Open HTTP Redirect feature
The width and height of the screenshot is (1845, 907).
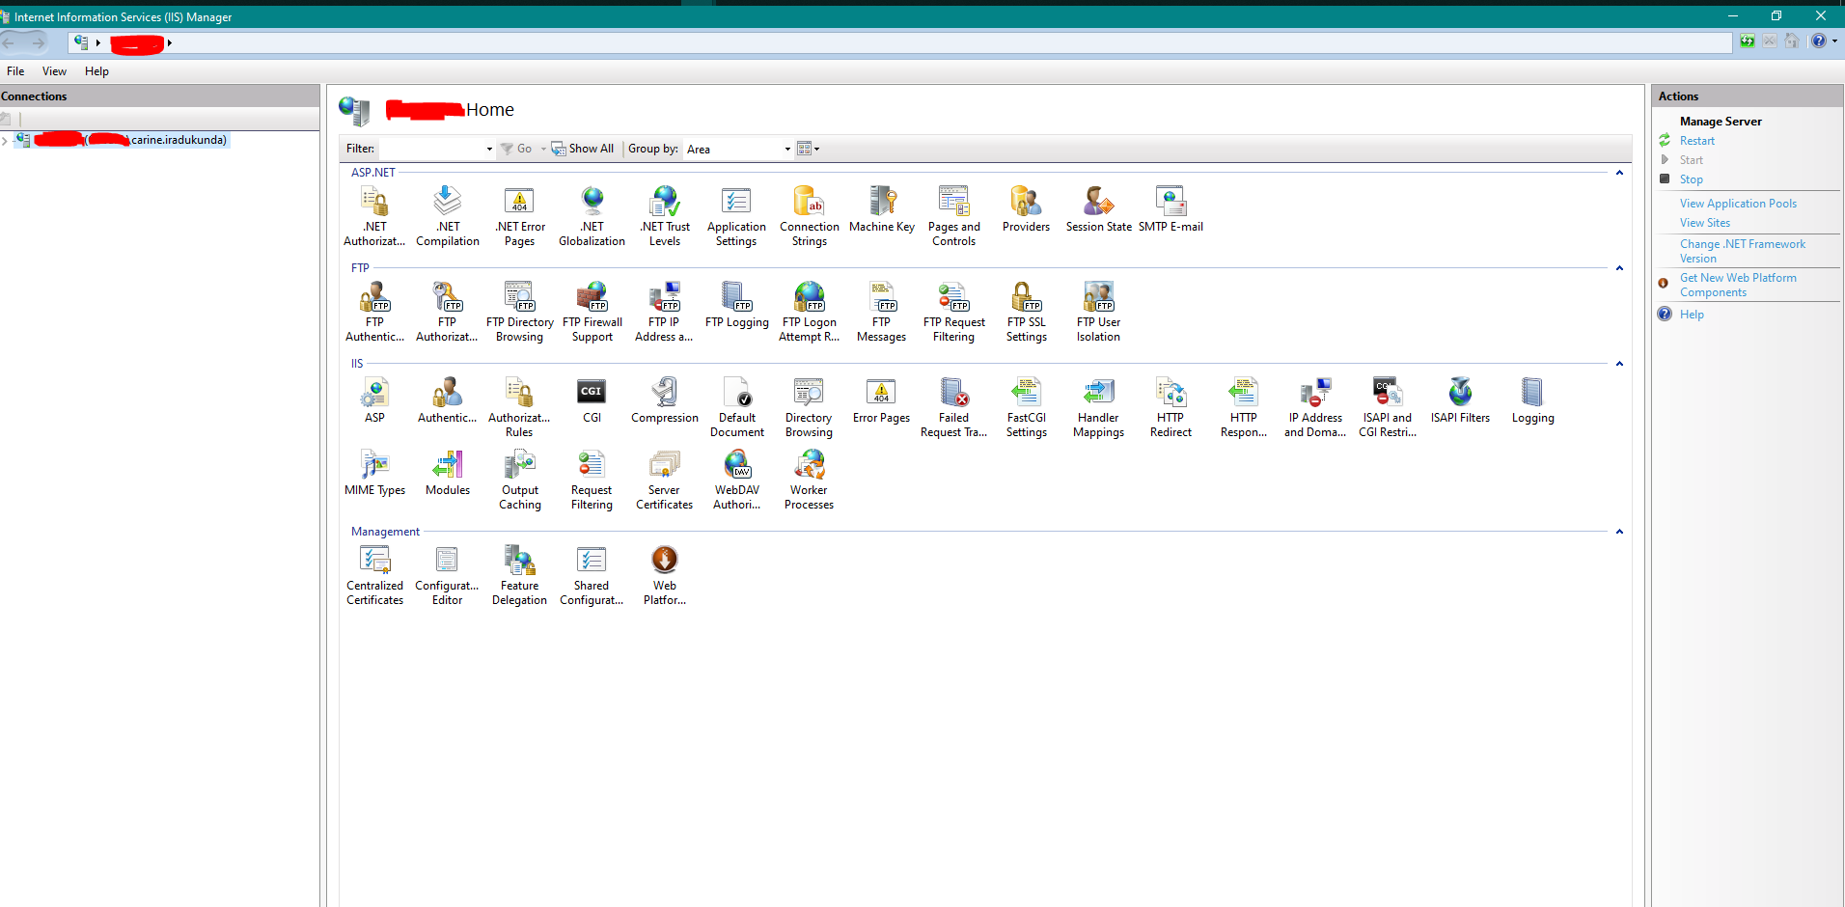click(1170, 407)
